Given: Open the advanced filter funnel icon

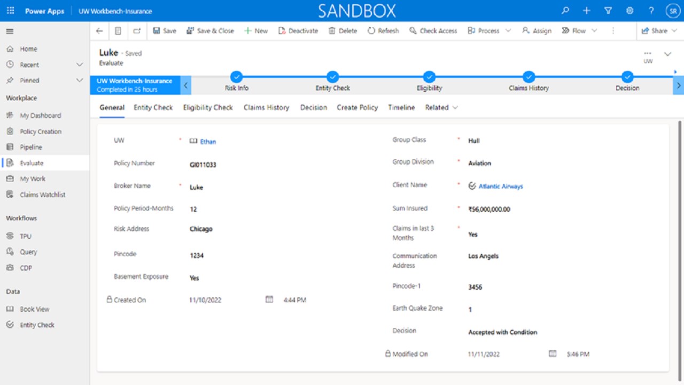Looking at the screenshot, I should (x=608, y=11).
